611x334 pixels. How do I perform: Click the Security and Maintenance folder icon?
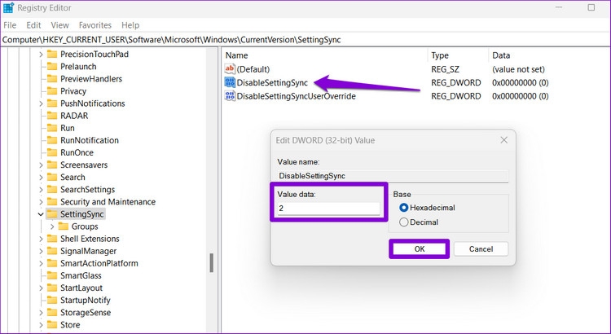52,201
